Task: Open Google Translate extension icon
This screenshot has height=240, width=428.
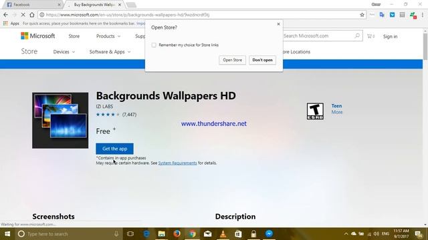Action: 382,15
